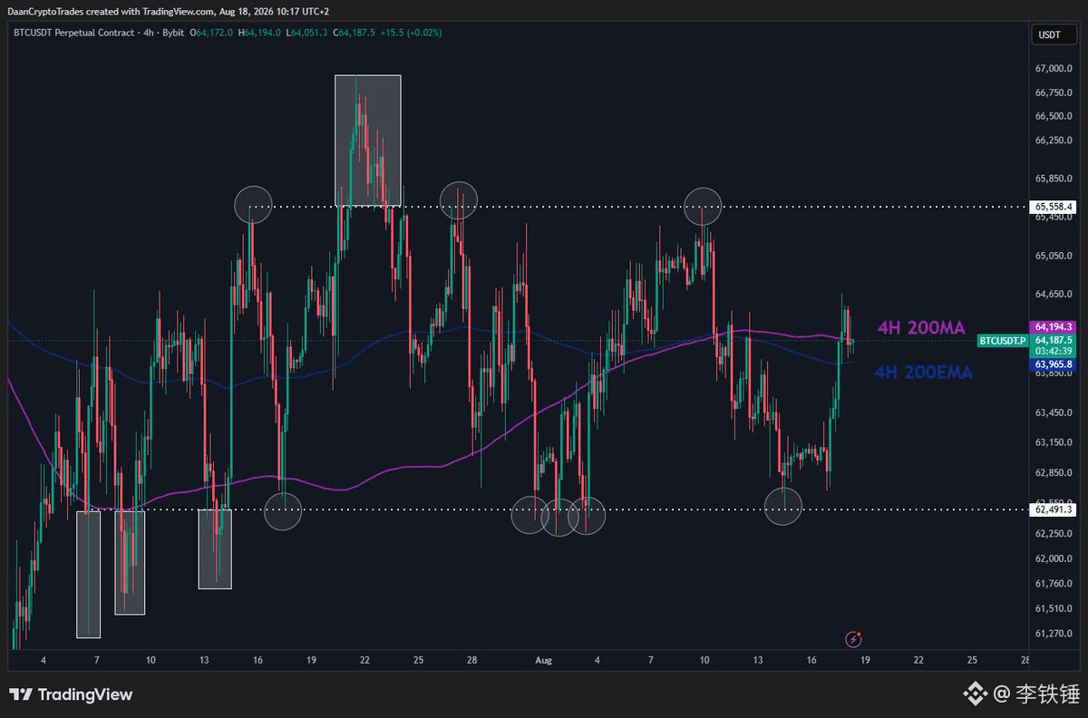Click the 62,000.0 price axis label
The width and height of the screenshot is (1088, 718).
(1053, 558)
